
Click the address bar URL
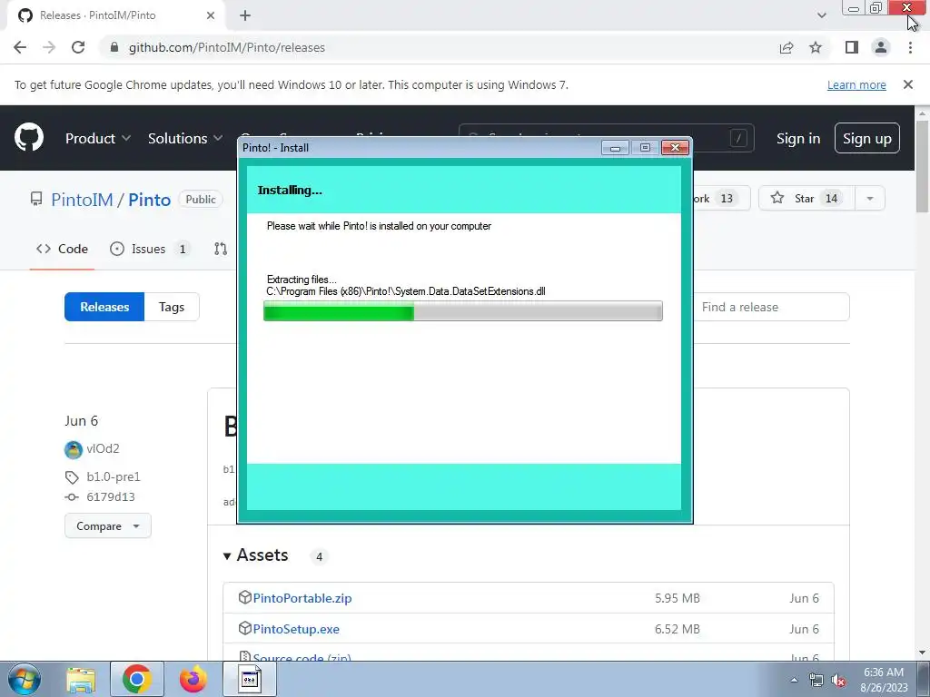click(226, 47)
